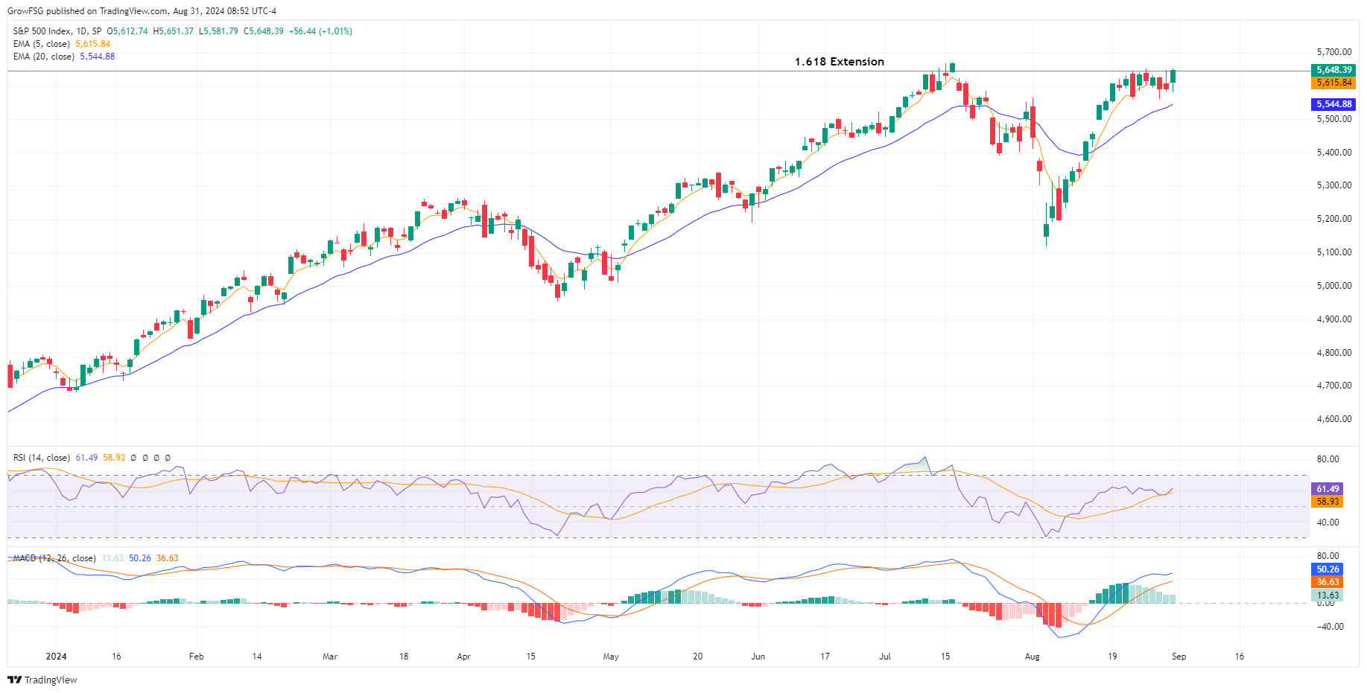Click the orange 58.93 RSI average tag
1367x693 pixels.
[1327, 502]
